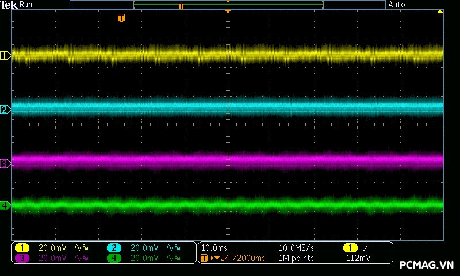Click the T marker in record overview bar
Viewport: 460px width, 276px height.
coord(181,5)
